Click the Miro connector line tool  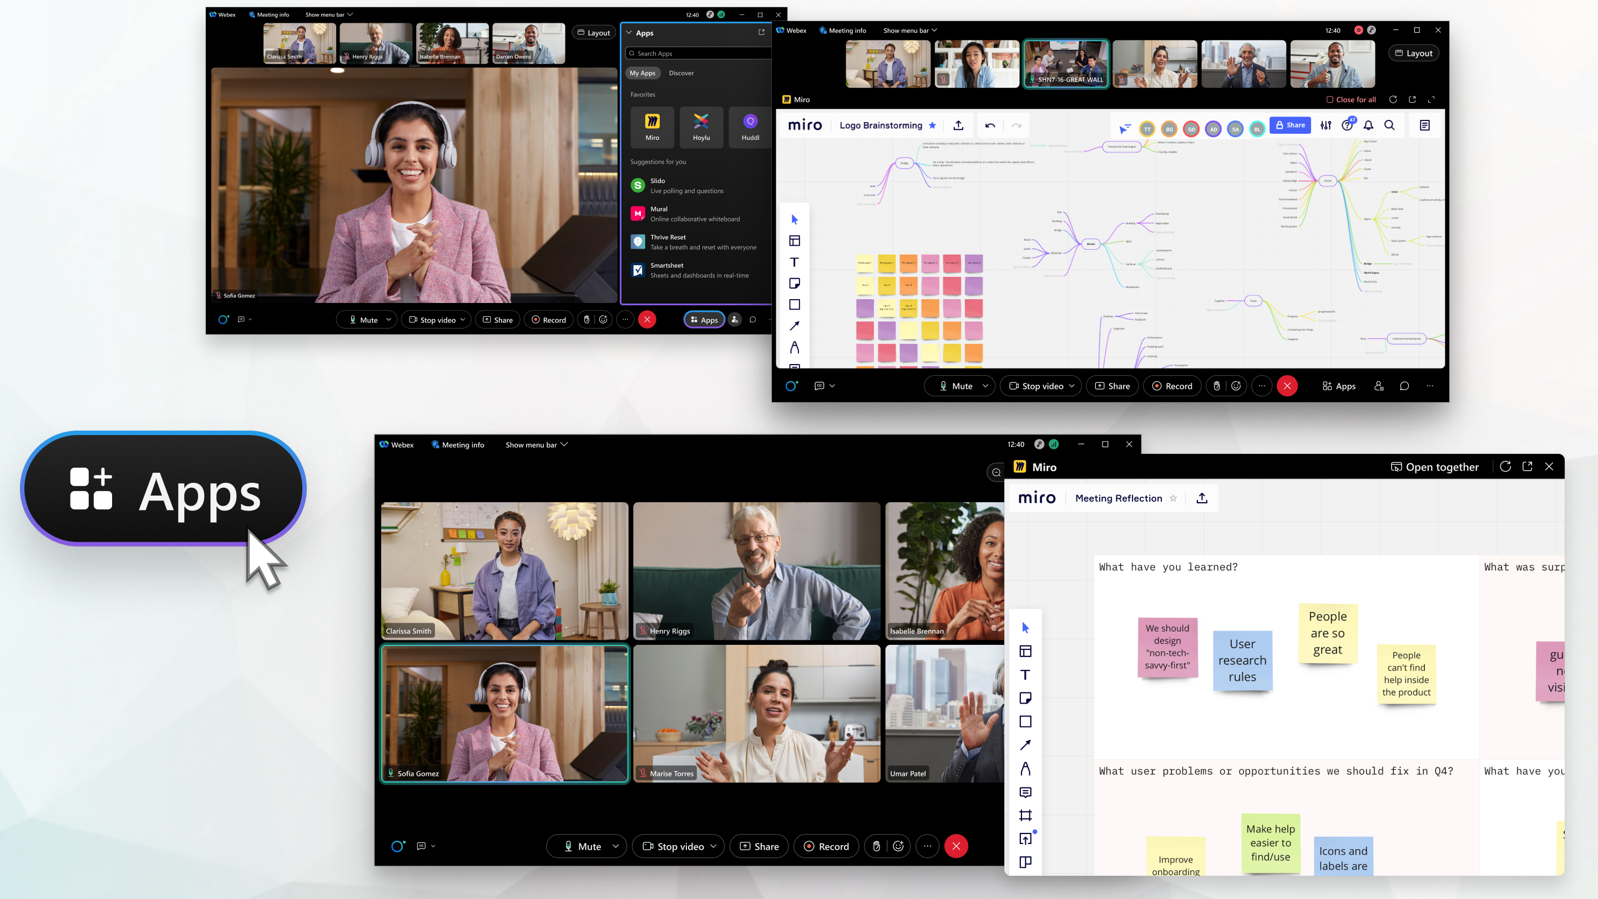pos(1026,745)
